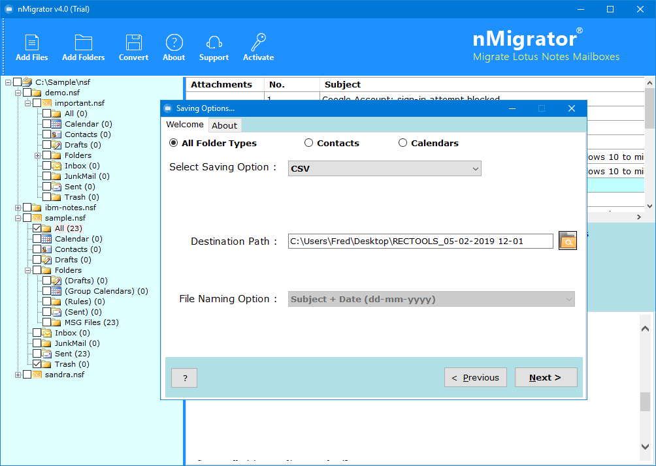Click the Inbox icon under important.nsf
Screen dimensions: 656x466
pos(56,166)
